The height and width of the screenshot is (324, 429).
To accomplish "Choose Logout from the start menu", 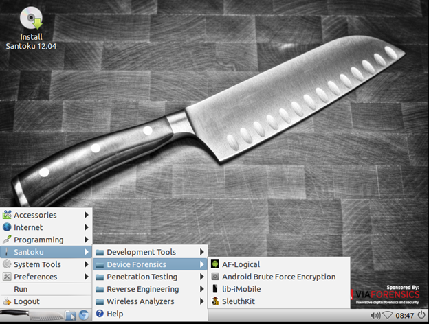I will pos(26,301).
